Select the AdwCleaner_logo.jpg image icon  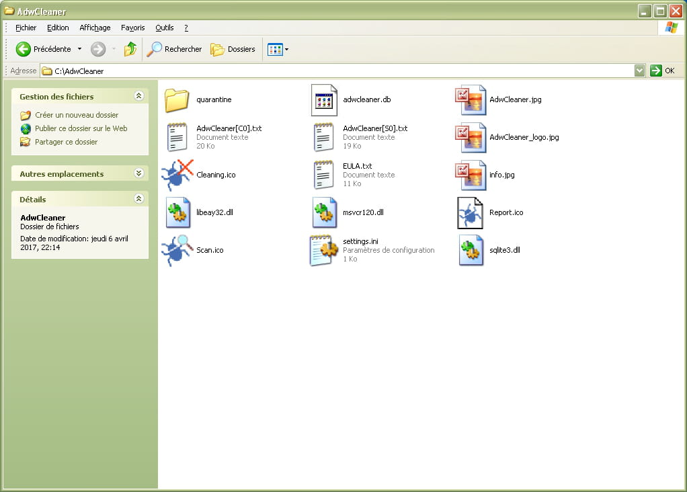point(471,137)
